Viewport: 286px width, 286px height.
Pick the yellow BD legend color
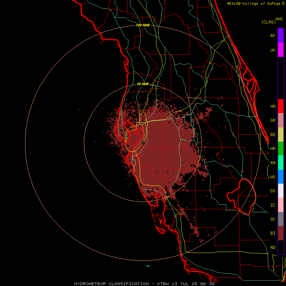click(x=281, y=134)
